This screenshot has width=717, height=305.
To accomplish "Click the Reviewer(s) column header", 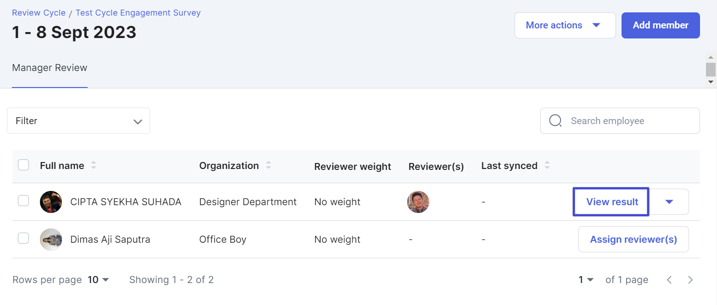I will [436, 167].
